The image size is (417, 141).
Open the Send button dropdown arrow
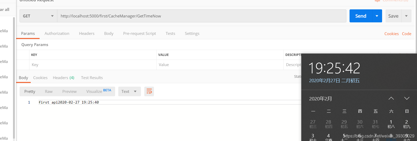(377, 16)
